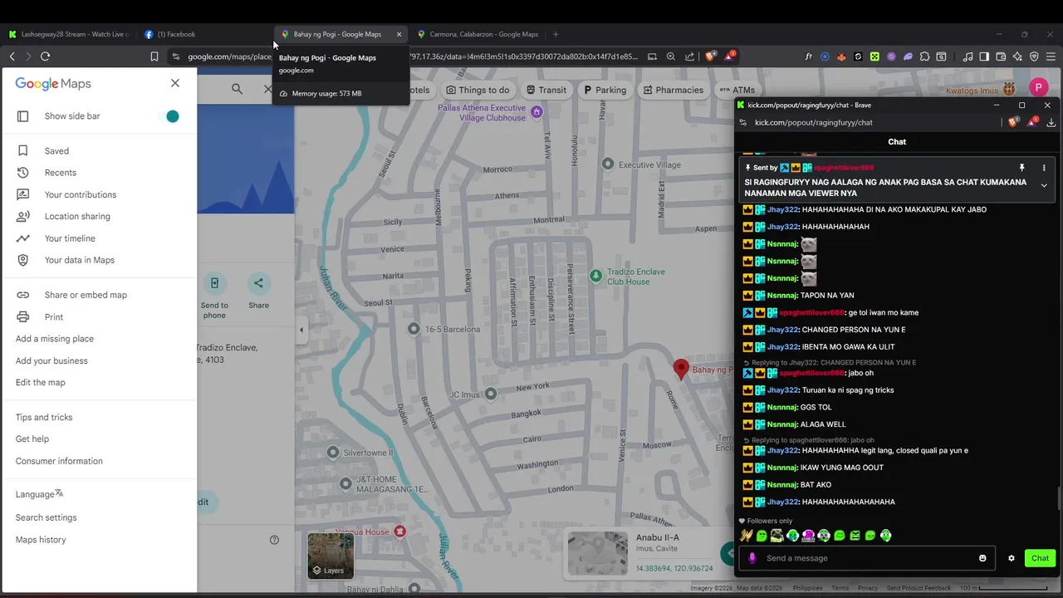Click the pin icon on pinned message
Screen dimensions: 1063x598
click(x=1021, y=168)
